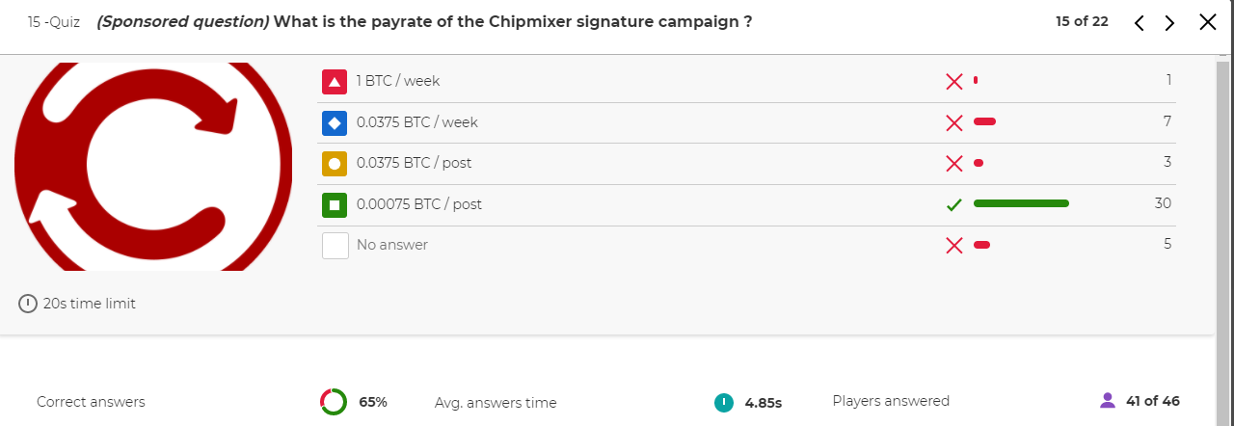Click the Chipmixer logo image
The width and height of the screenshot is (1234, 426).
tap(153, 166)
